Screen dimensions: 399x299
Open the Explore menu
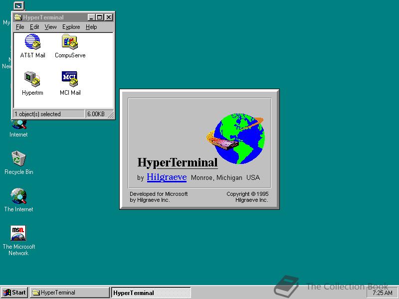(71, 27)
